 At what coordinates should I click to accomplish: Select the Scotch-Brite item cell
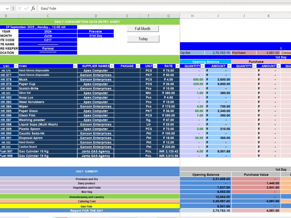coord(48,88)
